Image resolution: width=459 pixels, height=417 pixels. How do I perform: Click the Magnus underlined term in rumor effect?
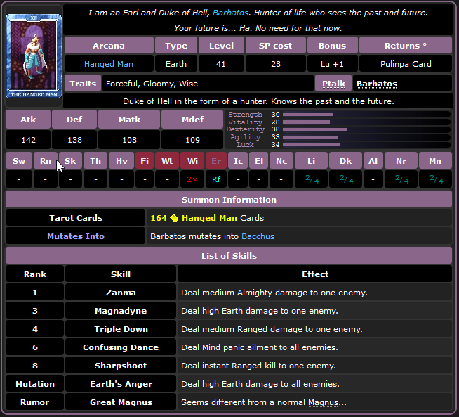(x=323, y=402)
